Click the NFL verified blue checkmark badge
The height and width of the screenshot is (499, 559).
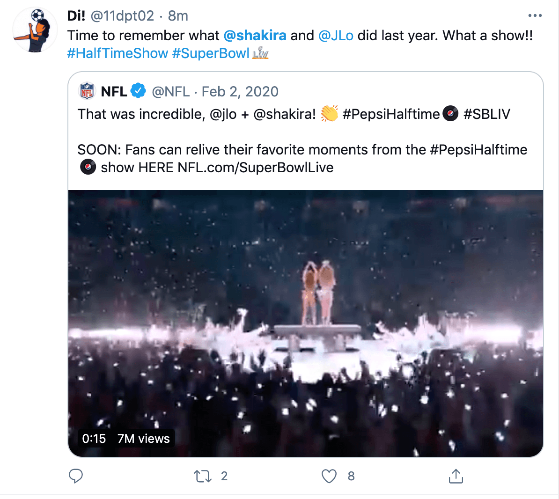[x=138, y=91]
